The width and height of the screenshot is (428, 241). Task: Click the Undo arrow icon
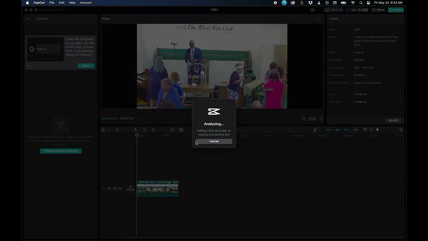(x=117, y=130)
